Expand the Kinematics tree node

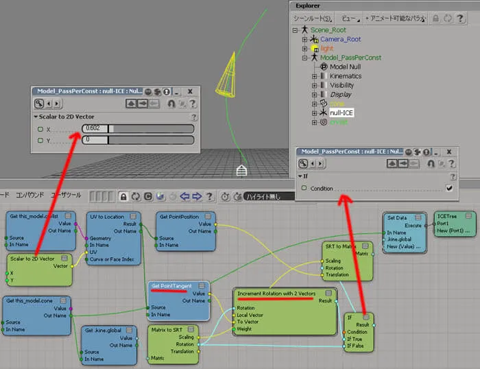pyautogui.click(x=314, y=76)
